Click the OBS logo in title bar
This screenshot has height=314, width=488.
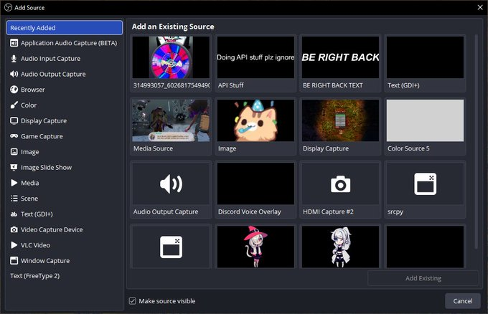click(8, 7)
